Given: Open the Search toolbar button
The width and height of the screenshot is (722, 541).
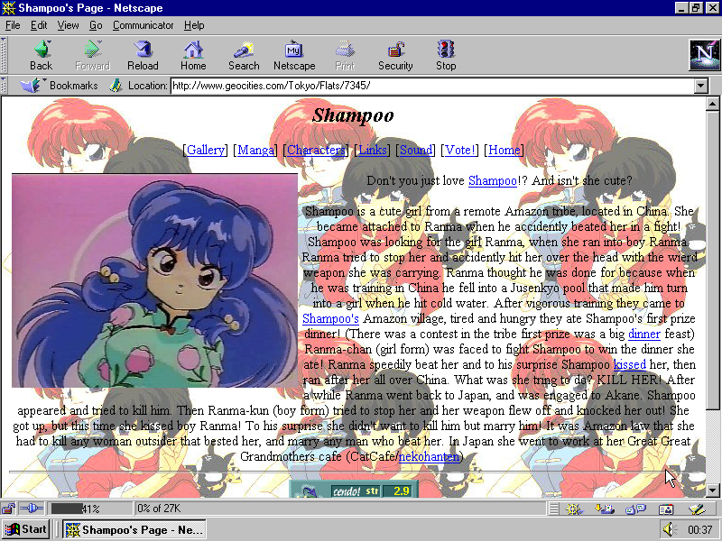Looking at the screenshot, I should click(x=244, y=55).
